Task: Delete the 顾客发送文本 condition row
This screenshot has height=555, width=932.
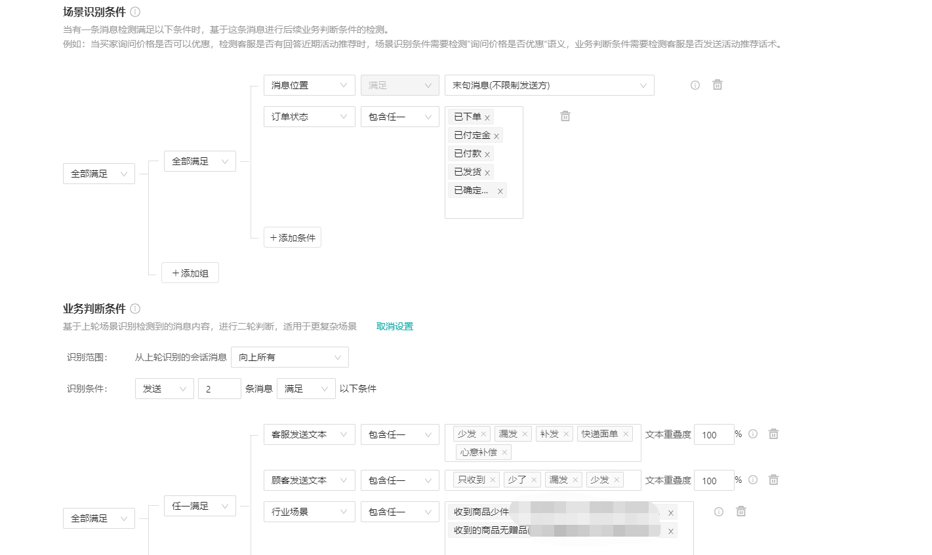Action: (x=774, y=480)
